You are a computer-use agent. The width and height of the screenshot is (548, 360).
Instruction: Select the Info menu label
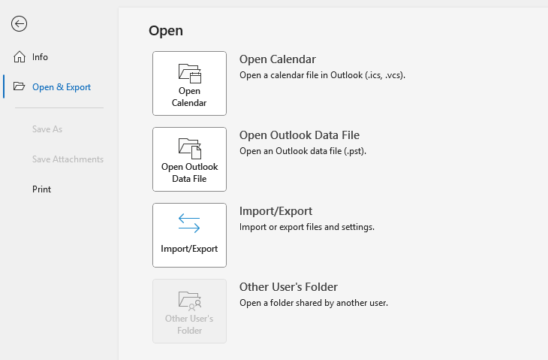(40, 57)
